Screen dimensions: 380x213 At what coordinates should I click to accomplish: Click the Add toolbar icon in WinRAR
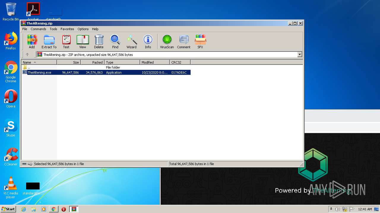(x=32, y=41)
